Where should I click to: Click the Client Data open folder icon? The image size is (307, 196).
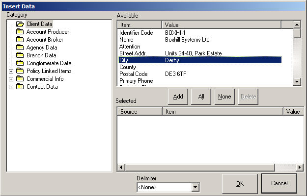click(20, 24)
